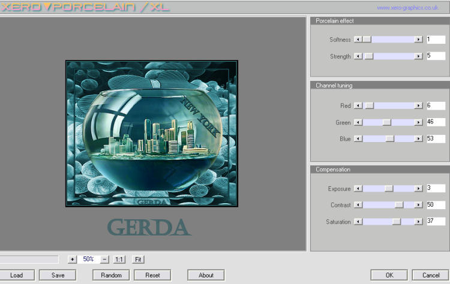Open the About dialog
450x284 pixels.
pos(206,275)
